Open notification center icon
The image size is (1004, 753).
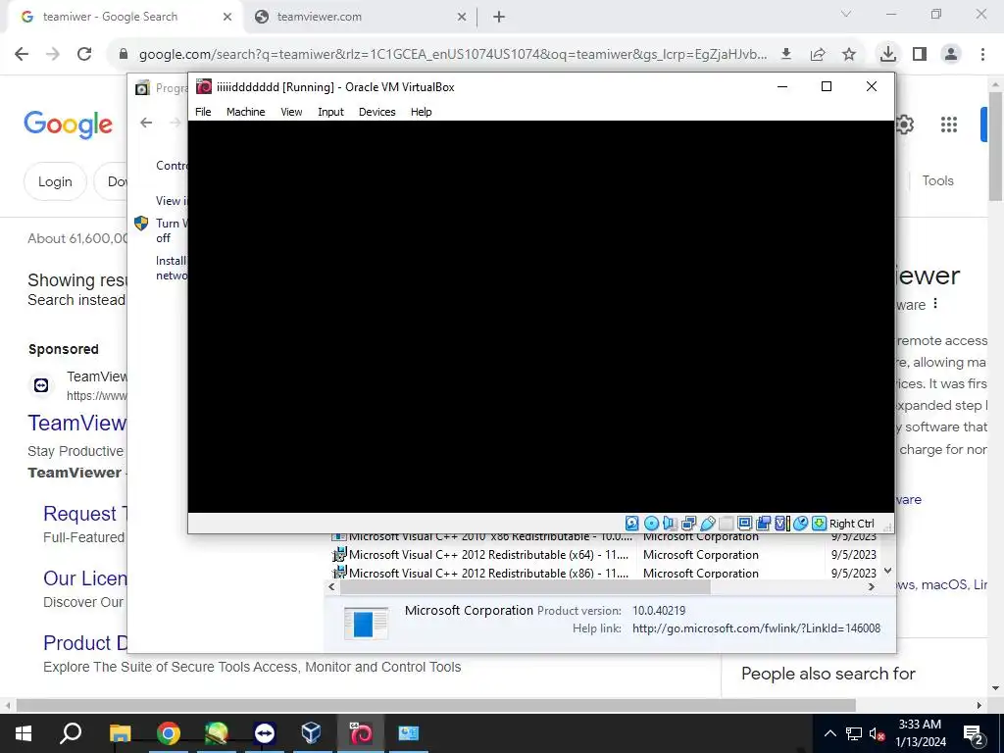(974, 734)
